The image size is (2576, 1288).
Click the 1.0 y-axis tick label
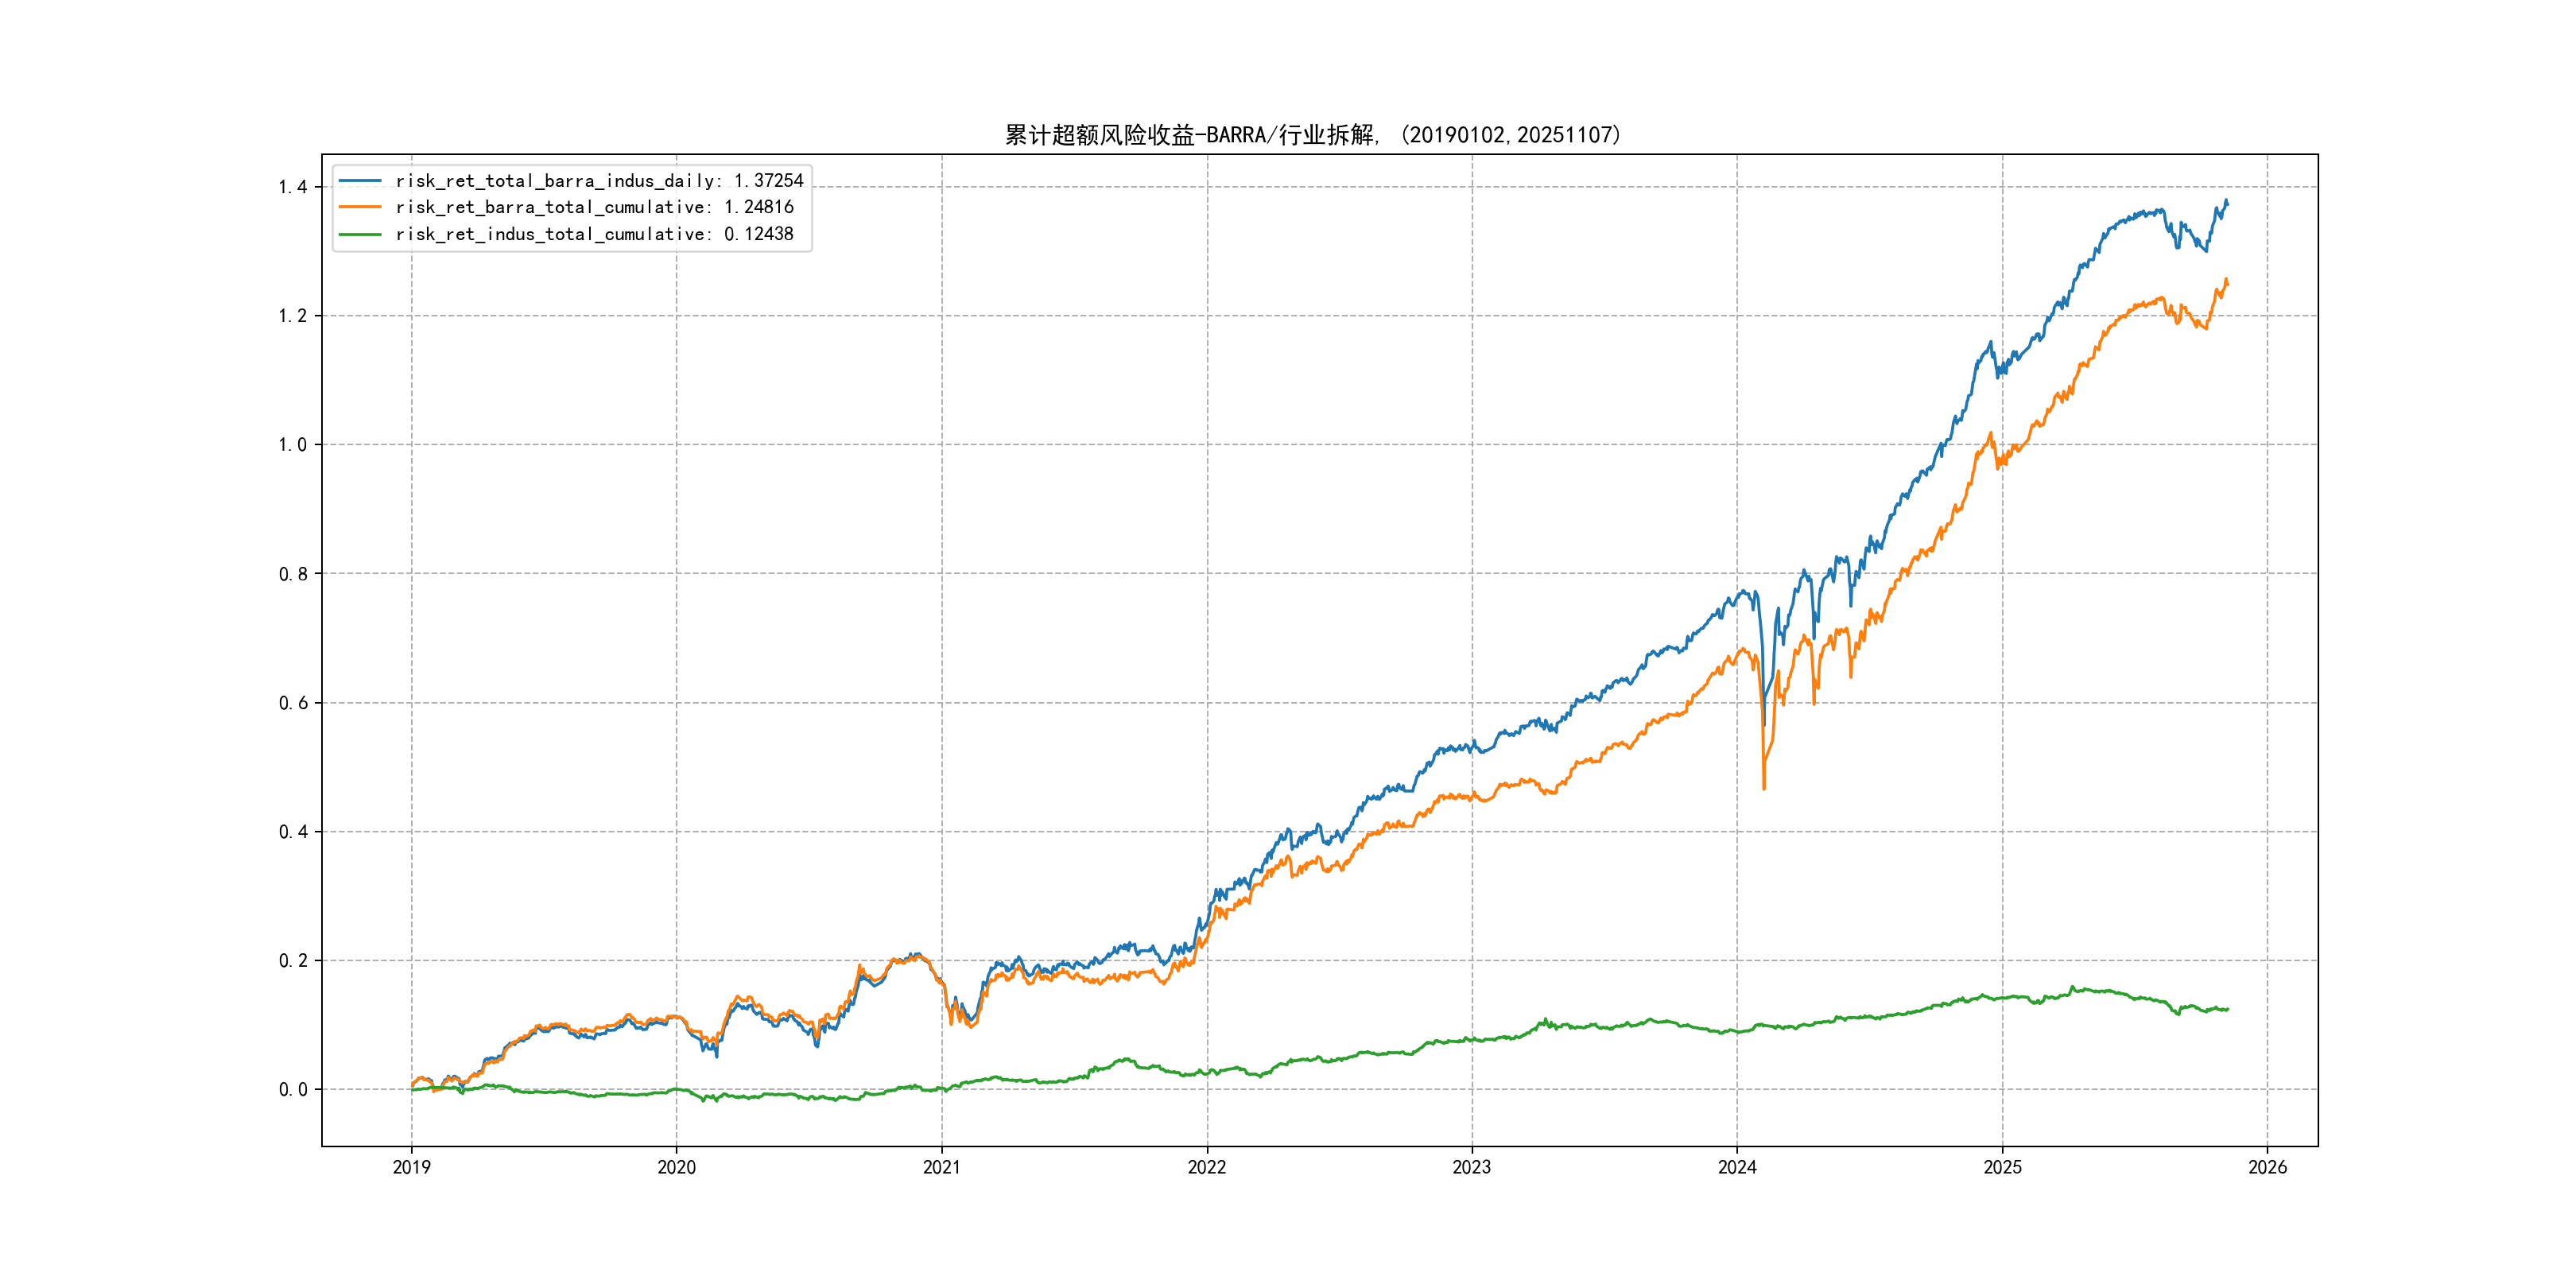tap(292, 445)
